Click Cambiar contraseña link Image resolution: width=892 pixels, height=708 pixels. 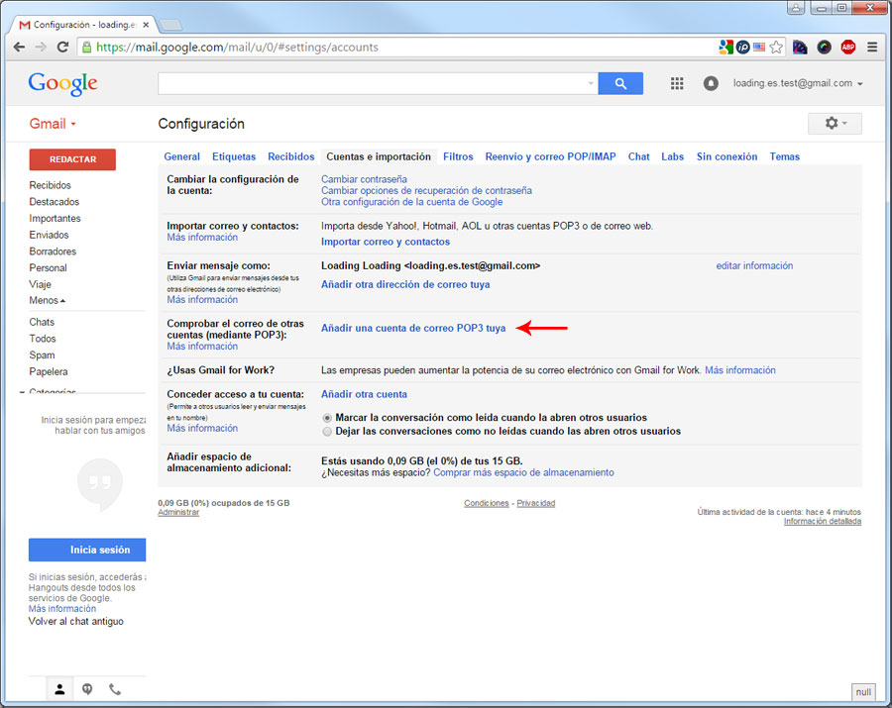click(364, 179)
